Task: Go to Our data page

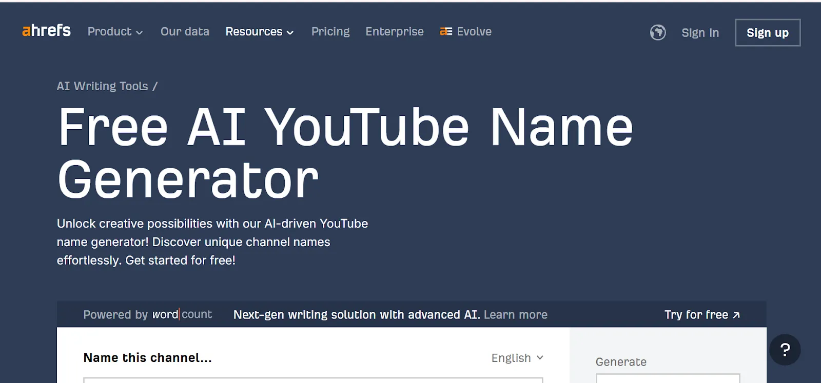Action: 185,32
